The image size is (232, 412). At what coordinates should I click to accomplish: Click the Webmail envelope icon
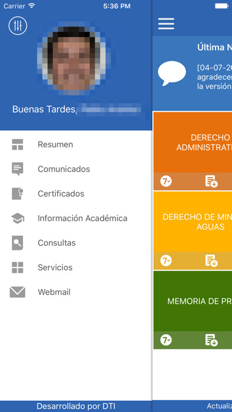click(18, 292)
